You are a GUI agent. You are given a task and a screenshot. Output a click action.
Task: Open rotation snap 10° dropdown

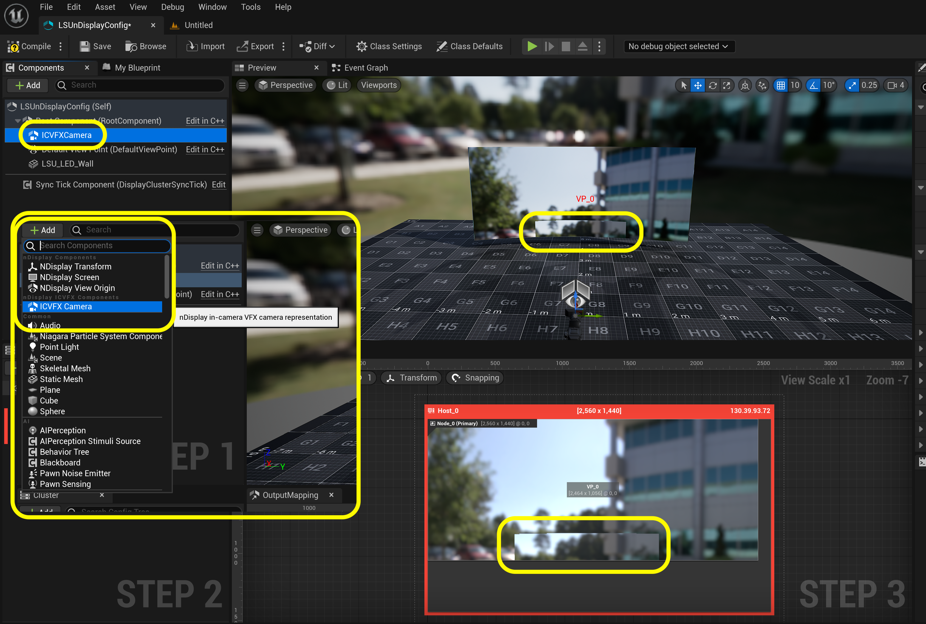(829, 85)
